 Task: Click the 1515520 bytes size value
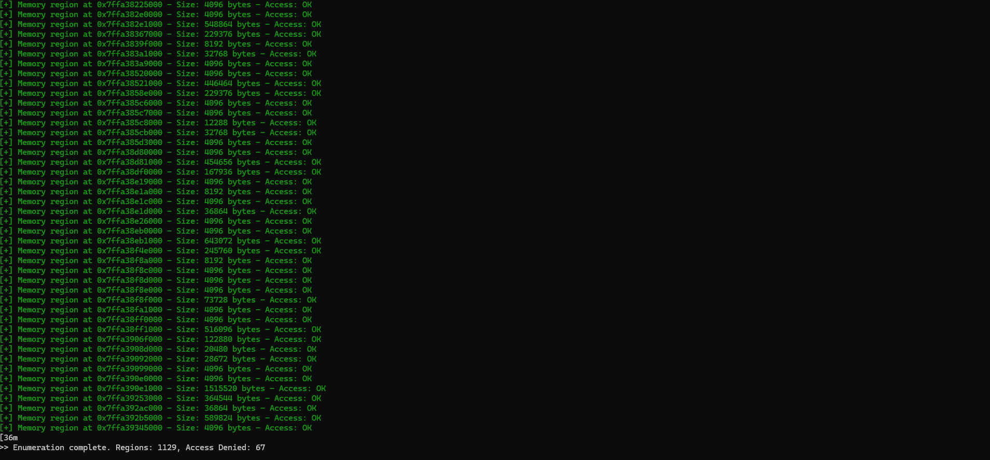click(234, 389)
